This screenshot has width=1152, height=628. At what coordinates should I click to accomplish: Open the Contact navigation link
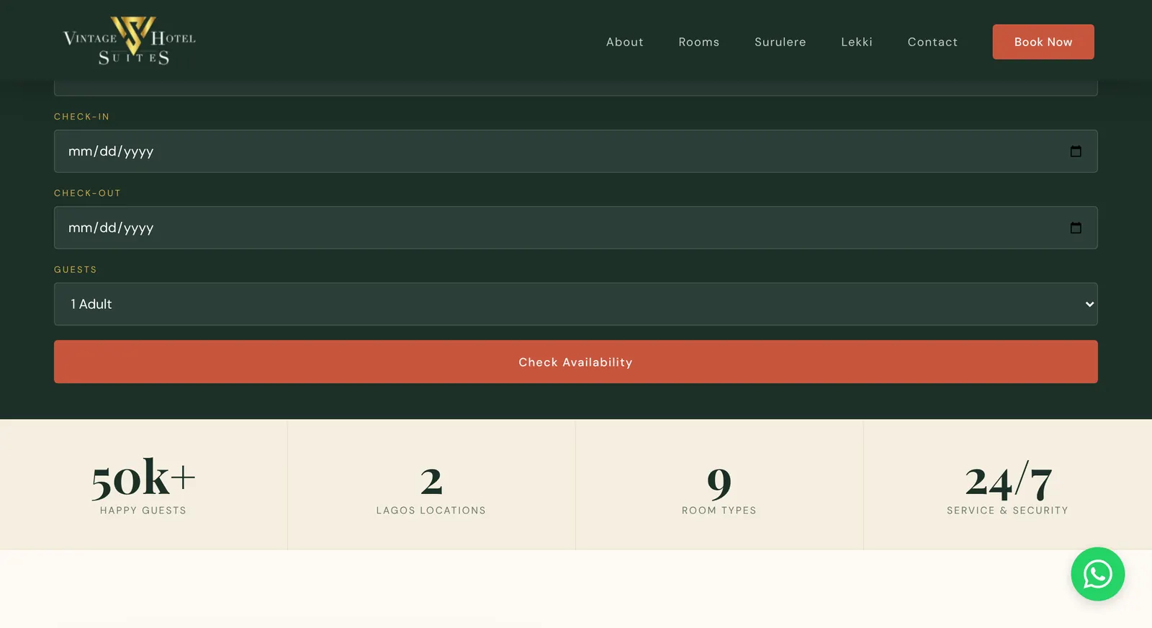(x=932, y=42)
